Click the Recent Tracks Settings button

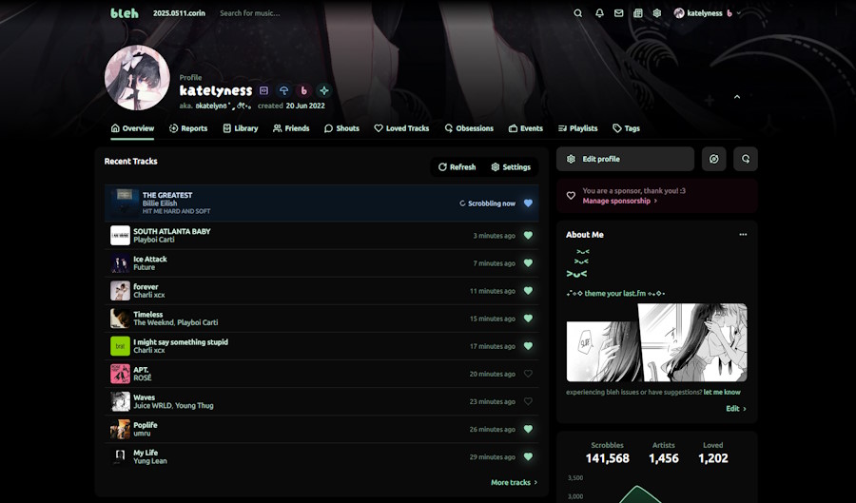point(511,167)
